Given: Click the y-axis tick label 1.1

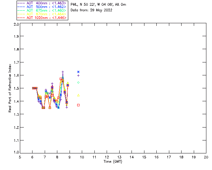Looking at the screenshot, I should (16, 140).
